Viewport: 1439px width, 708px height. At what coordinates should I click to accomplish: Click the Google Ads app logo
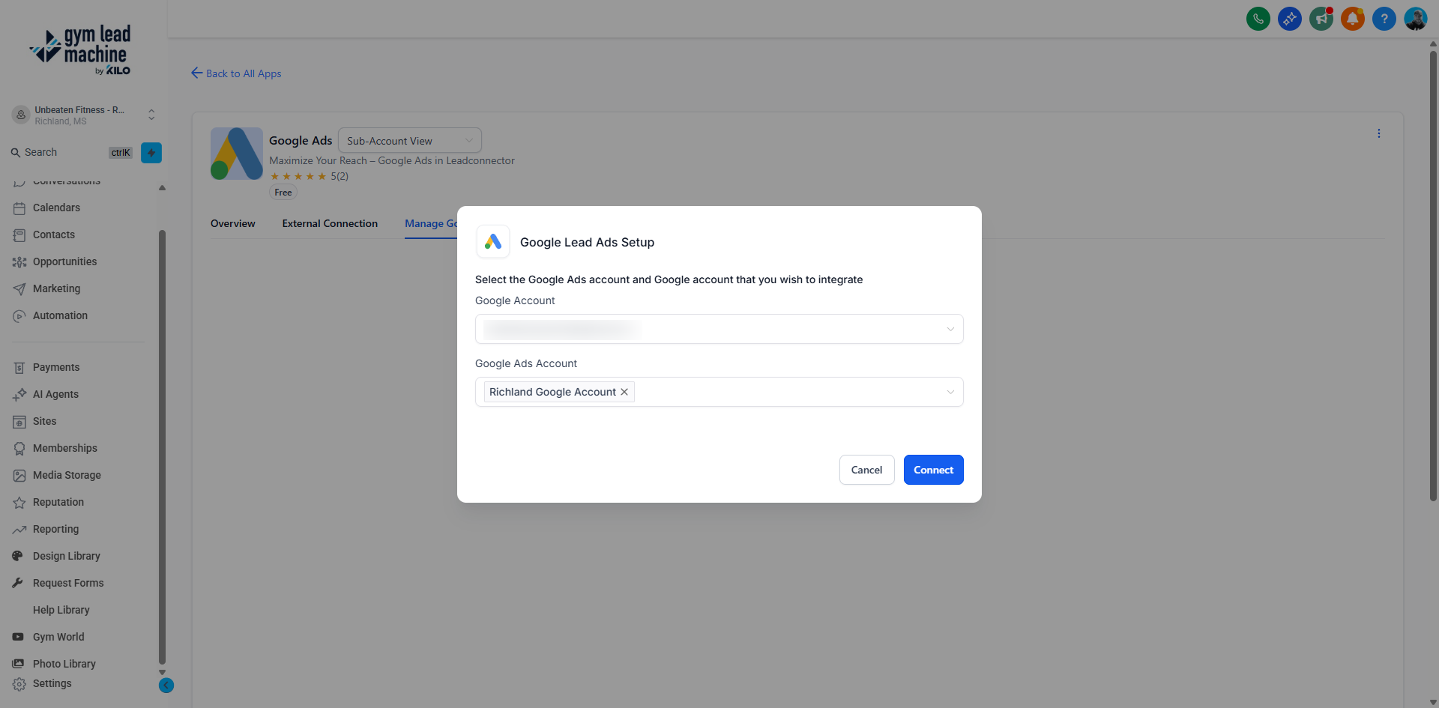coord(237,154)
